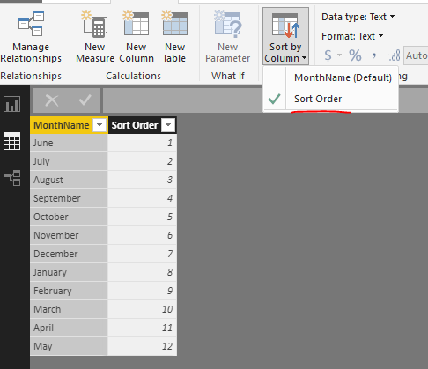Screen dimensions: 428x369
Task: Click the May cell
Action: [x=69, y=346]
